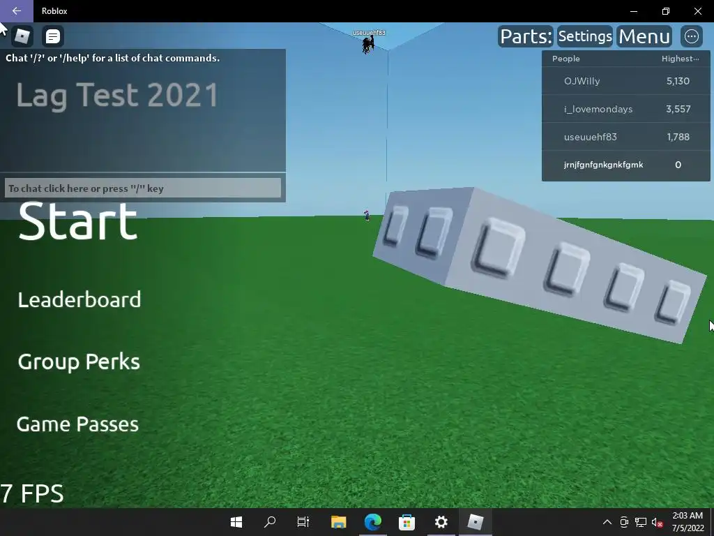The width and height of the screenshot is (714, 536).
Task: Open Game Passes menu item
Action: (77, 424)
